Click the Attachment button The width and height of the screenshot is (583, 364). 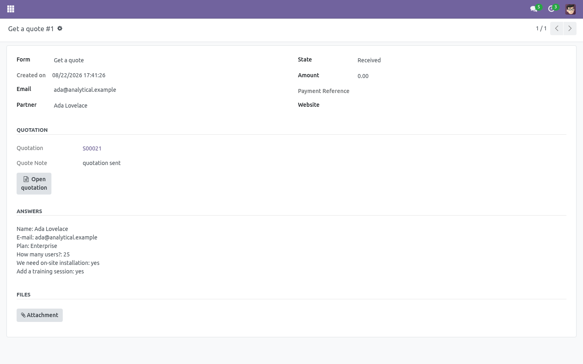40,315
